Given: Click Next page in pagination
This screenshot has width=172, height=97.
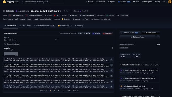Looking at the screenshot, I should point(75,91).
